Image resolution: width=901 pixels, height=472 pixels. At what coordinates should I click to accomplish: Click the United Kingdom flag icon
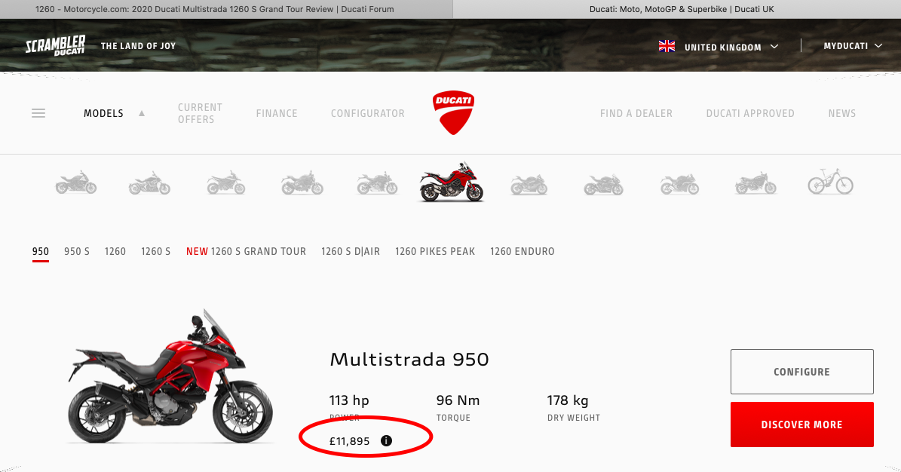[x=667, y=46]
